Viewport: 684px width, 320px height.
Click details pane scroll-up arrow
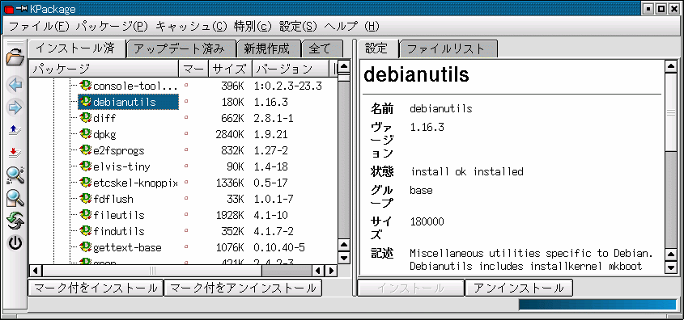coord(670,66)
